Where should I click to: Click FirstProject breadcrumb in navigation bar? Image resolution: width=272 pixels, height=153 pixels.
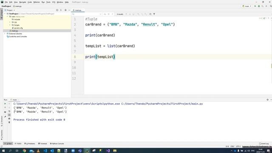pos(6,6)
